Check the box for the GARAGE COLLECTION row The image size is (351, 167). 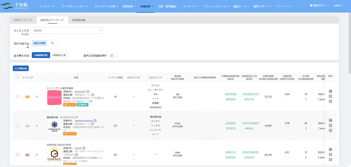18,155
